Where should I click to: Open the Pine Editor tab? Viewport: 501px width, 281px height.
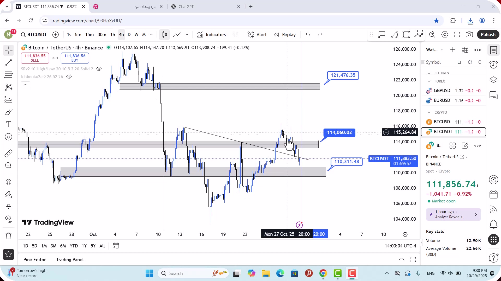[x=35, y=260]
